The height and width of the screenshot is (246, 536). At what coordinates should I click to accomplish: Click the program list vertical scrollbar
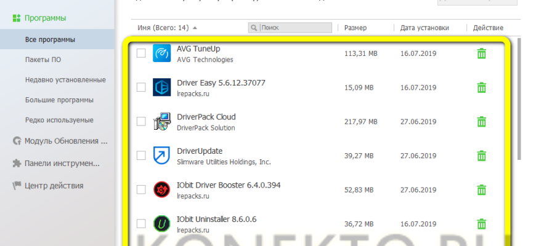[x=519, y=99]
